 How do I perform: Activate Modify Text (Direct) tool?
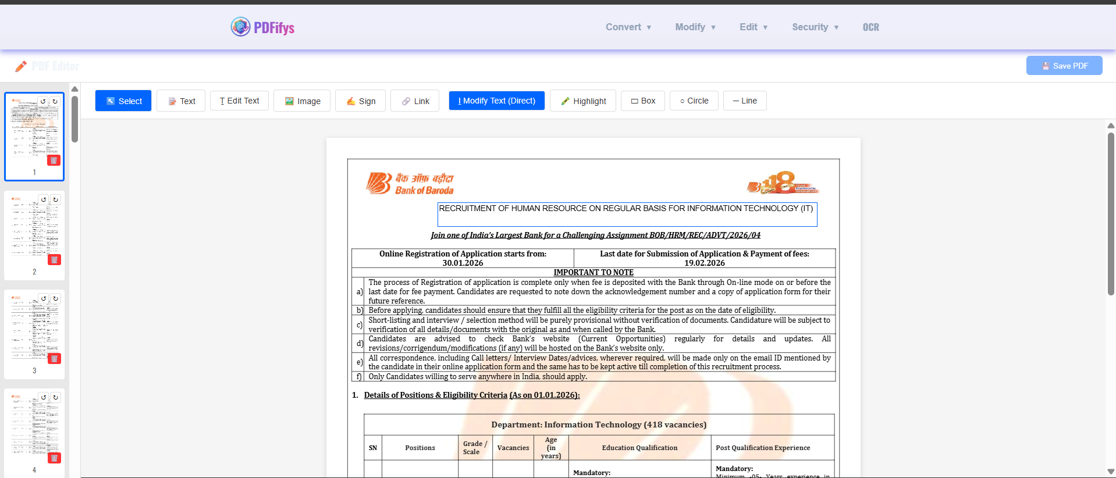(x=496, y=101)
